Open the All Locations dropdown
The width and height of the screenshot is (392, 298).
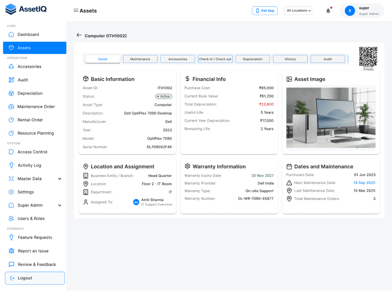pyautogui.click(x=298, y=10)
